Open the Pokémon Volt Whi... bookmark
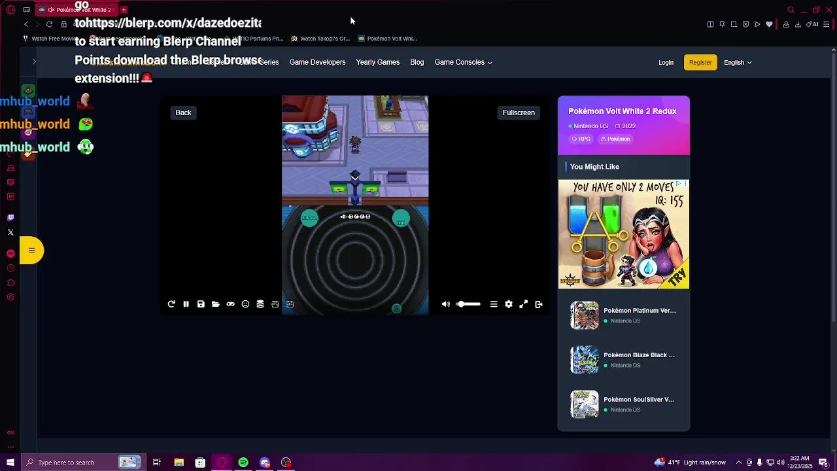 (387, 39)
